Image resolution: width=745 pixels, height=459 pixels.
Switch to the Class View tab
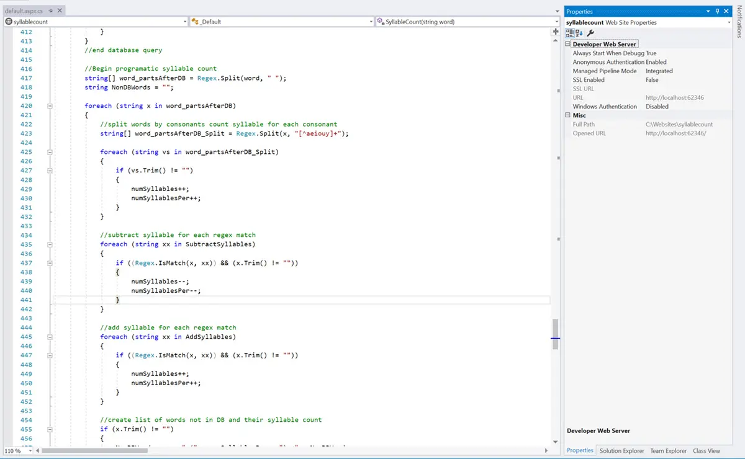[706, 451]
